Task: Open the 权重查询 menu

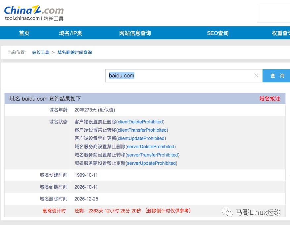Action: pyautogui.click(x=281, y=33)
